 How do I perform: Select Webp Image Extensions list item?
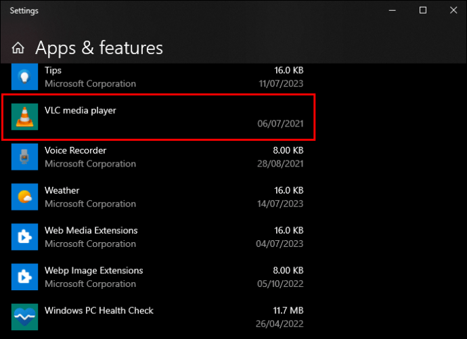(158, 277)
